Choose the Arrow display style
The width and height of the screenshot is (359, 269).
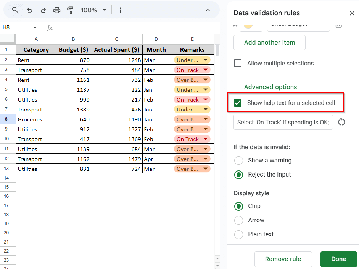(238, 220)
